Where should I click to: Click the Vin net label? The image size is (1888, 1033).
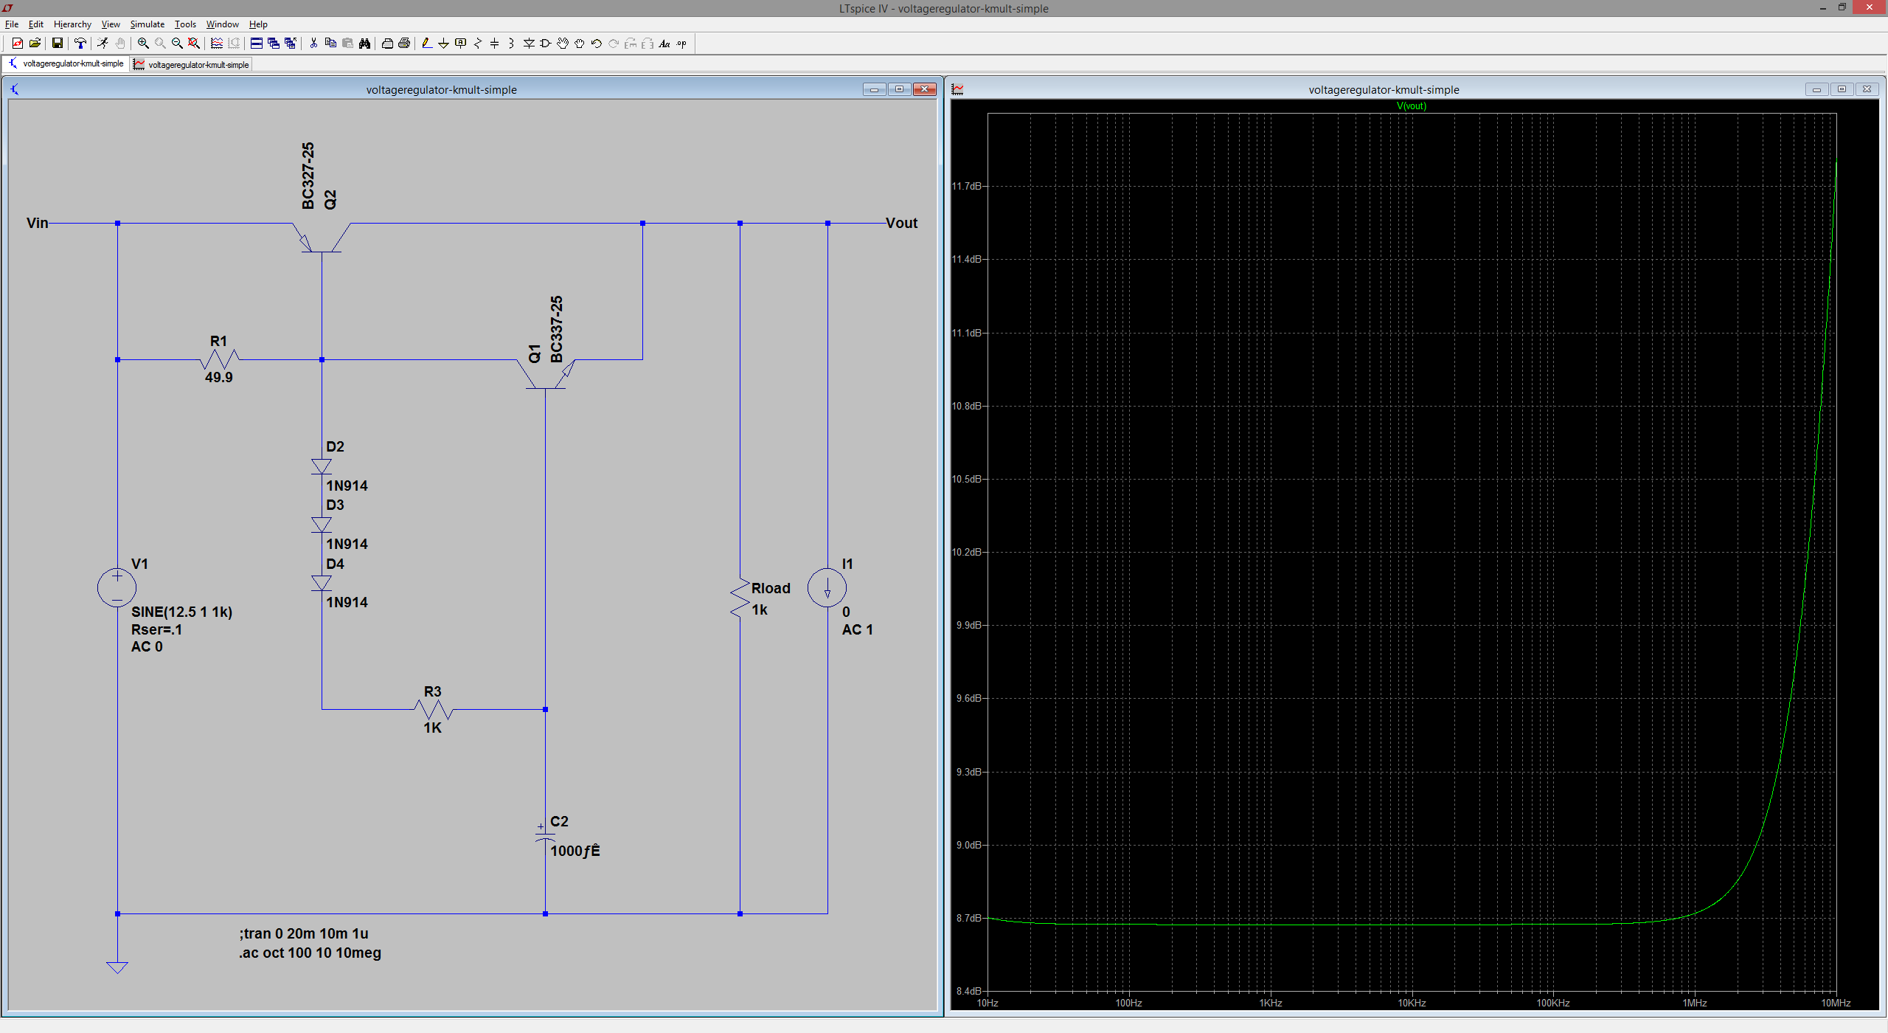click(x=37, y=223)
